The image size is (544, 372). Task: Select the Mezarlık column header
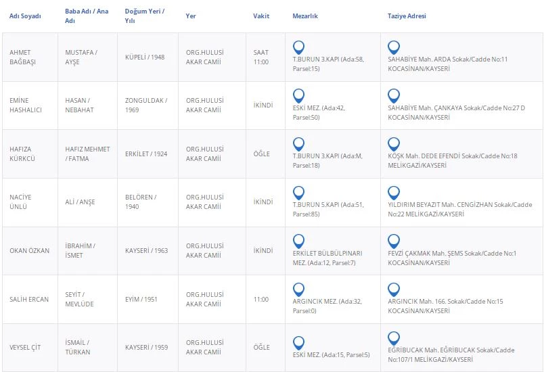pos(305,16)
